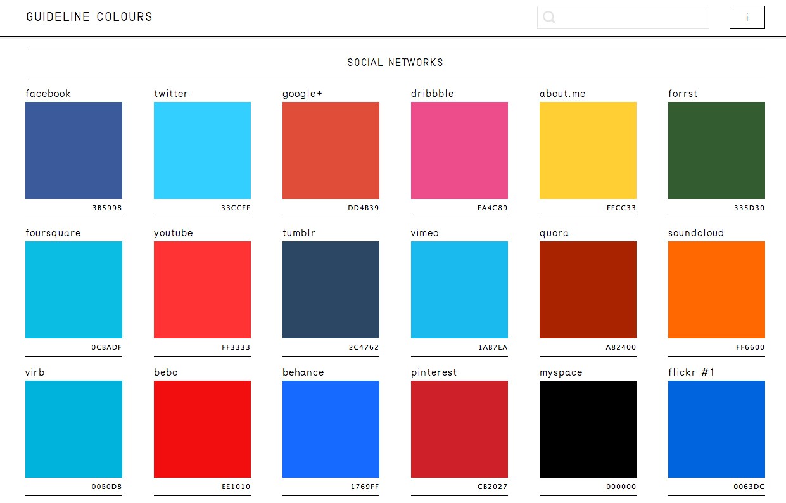The image size is (786, 503).
Task: Click hex code FFCC33
Action: coord(621,208)
